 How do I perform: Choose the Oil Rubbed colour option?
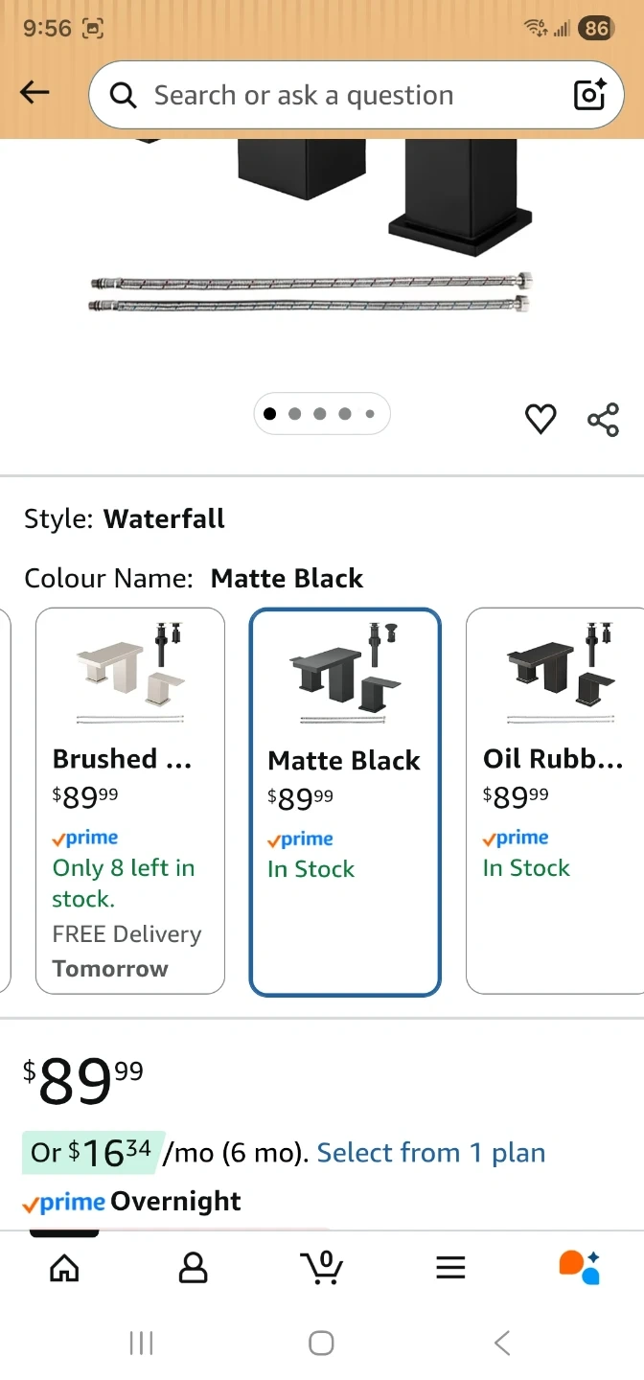point(554,800)
